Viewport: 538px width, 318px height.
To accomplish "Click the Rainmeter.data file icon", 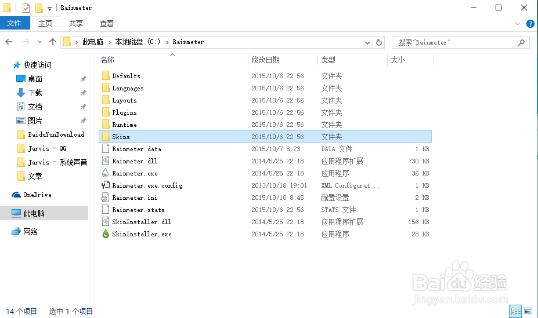I will 106,148.
